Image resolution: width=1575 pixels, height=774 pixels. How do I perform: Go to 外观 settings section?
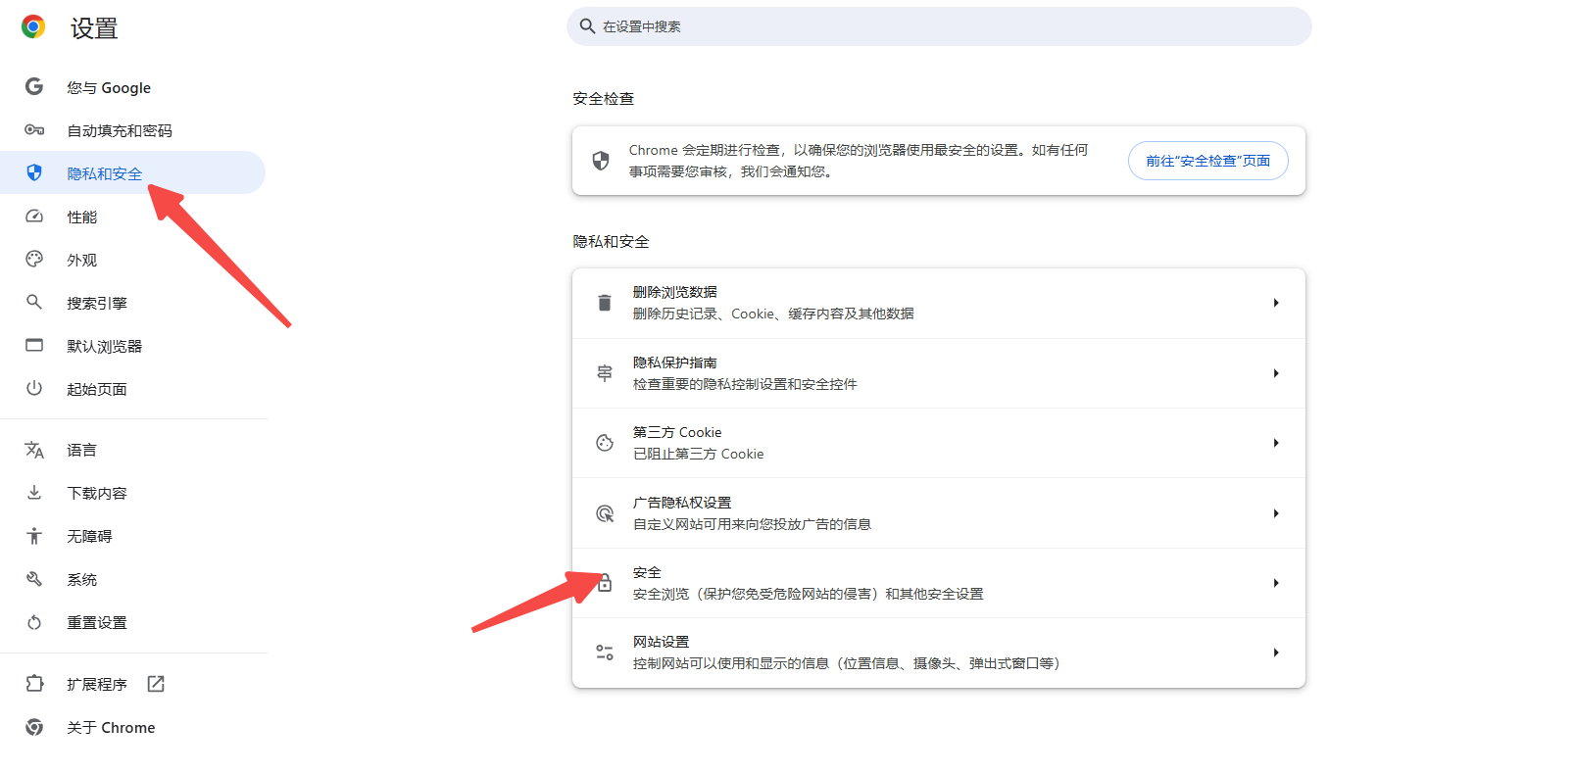132,260
